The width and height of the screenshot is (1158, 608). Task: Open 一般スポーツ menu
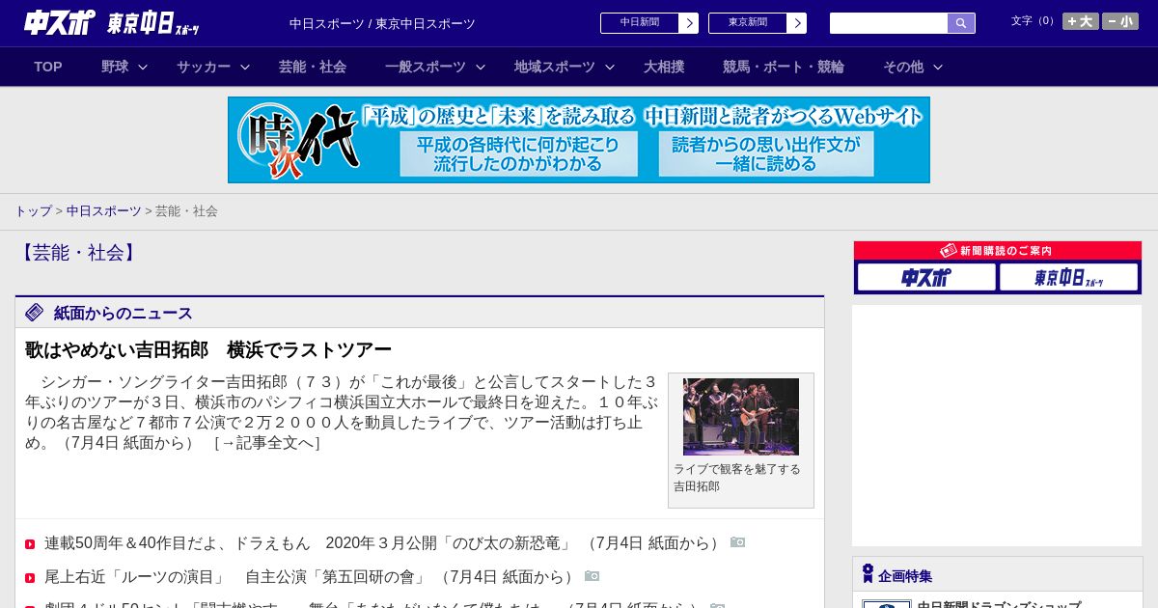426,67
